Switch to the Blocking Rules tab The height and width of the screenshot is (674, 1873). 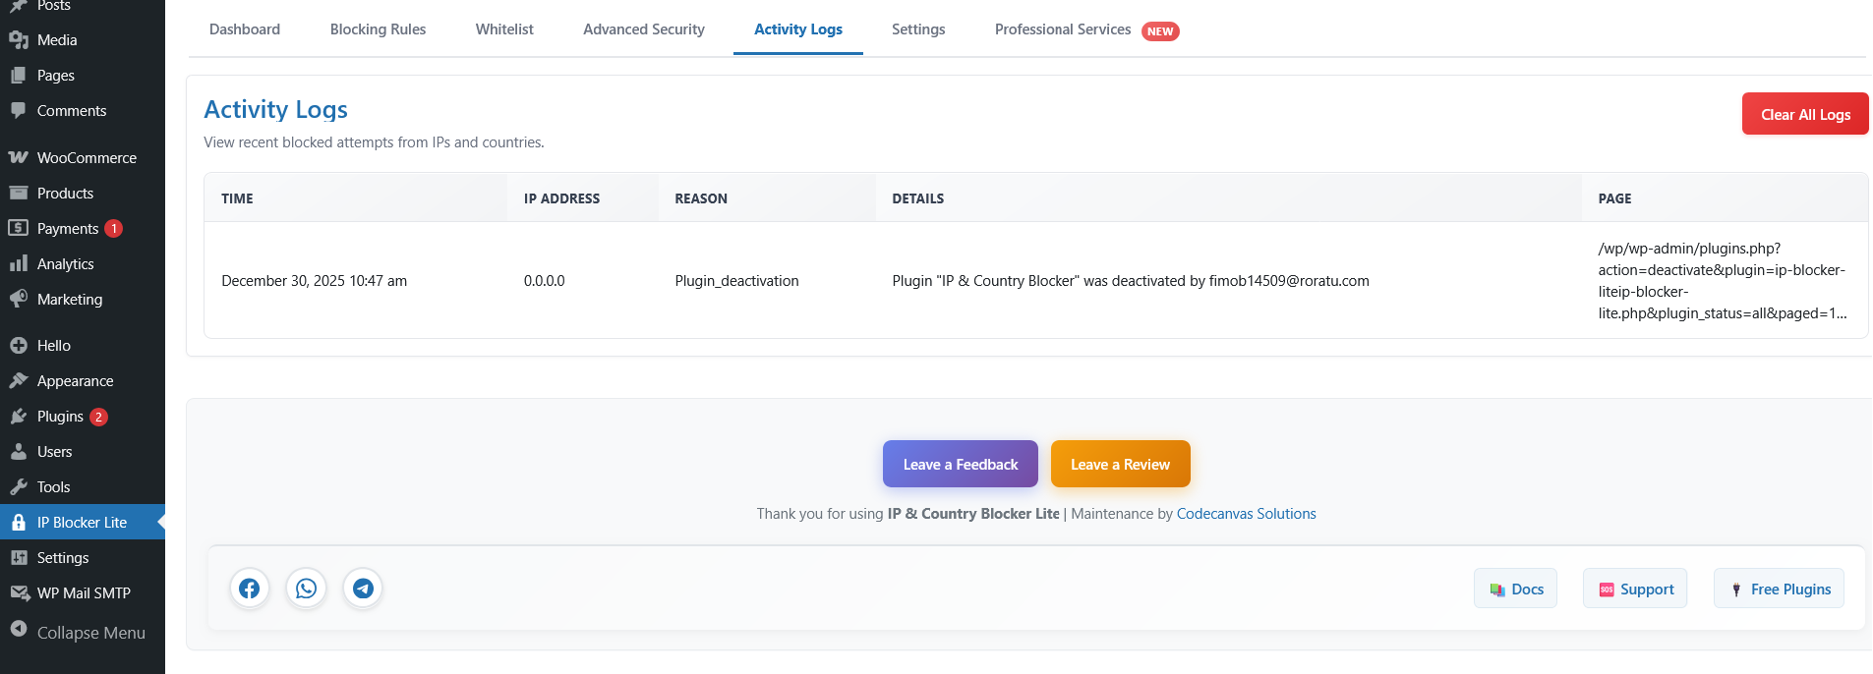(378, 29)
